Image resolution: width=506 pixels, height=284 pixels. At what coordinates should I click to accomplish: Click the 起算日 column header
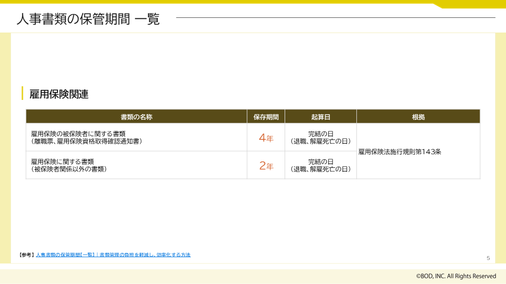click(320, 117)
